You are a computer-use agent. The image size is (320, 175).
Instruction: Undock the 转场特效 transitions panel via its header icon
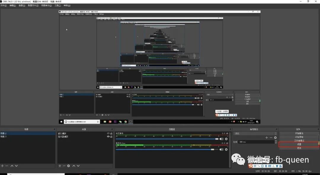pyautogui.click(x=276, y=129)
